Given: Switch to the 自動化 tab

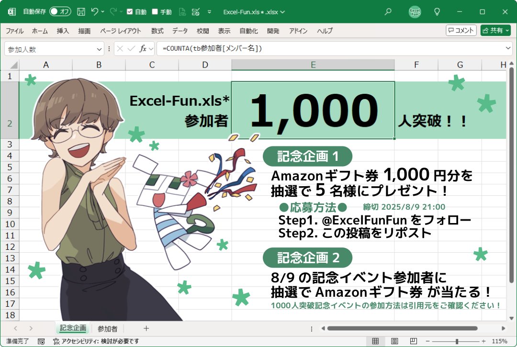Looking at the screenshot, I should 248,31.
